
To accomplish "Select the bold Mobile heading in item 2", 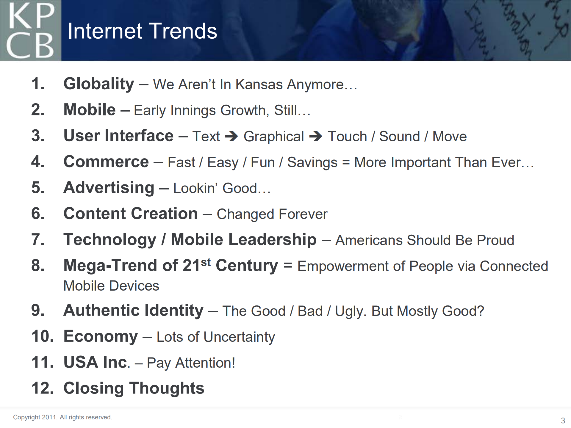I will 89,110.
